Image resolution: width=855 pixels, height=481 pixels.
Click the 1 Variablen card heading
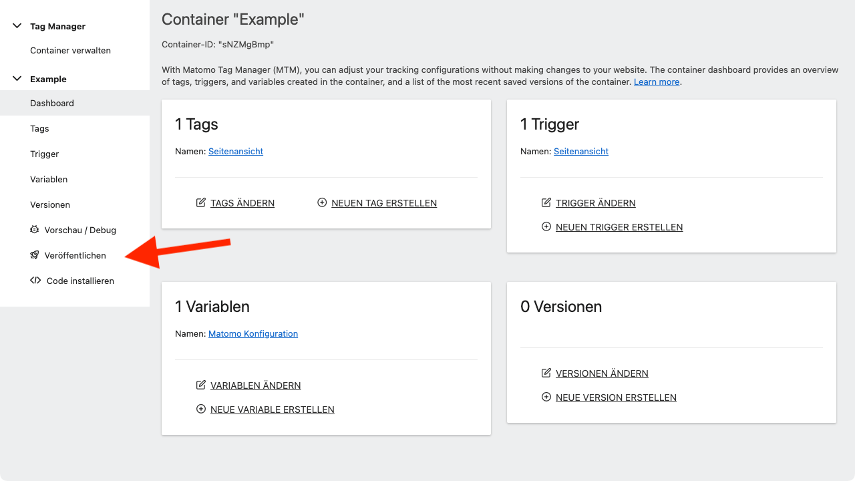click(212, 307)
